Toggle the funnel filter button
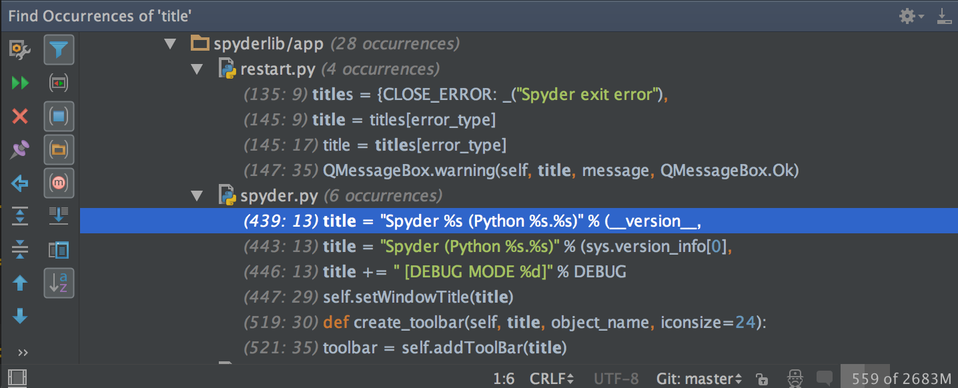This screenshot has height=388, width=958. coord(59,49)
